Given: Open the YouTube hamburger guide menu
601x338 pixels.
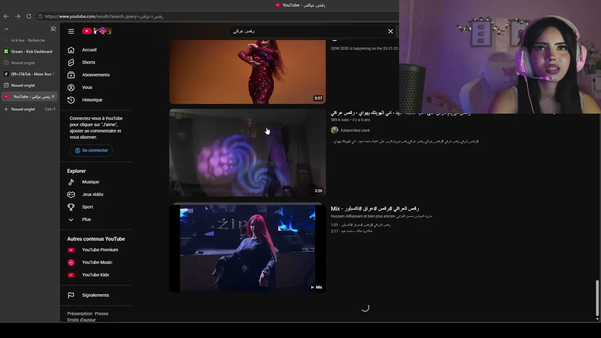Looking at the screenshot, I should tap(71, 31).
